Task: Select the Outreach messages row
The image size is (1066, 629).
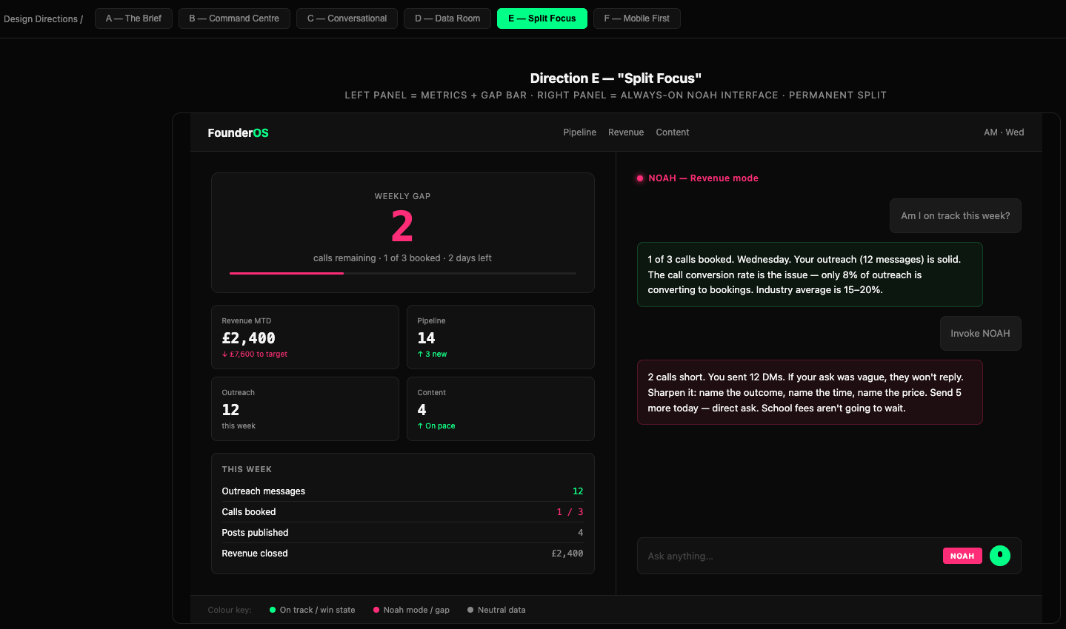Action: click(x=403, y=491)
